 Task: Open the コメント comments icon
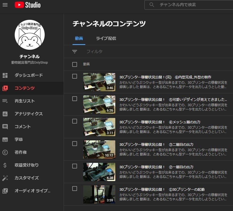tap(5, 127)
